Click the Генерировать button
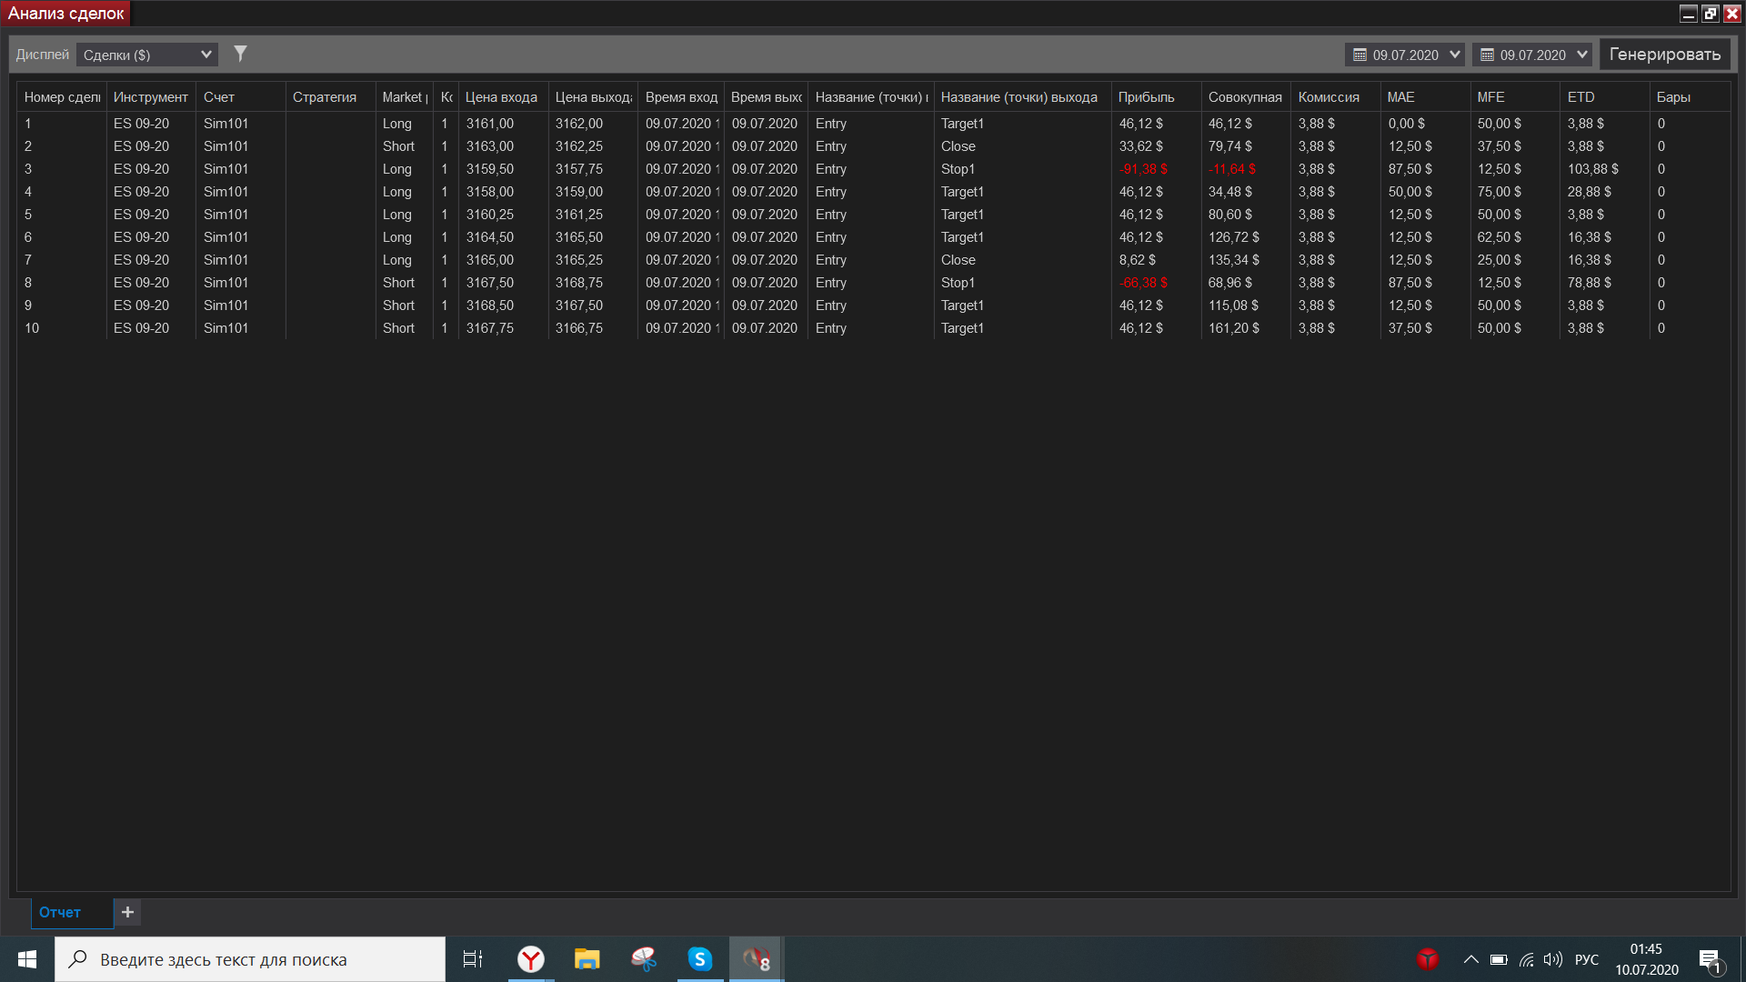Screen dimensions: 1746x982 point(1664,55)
